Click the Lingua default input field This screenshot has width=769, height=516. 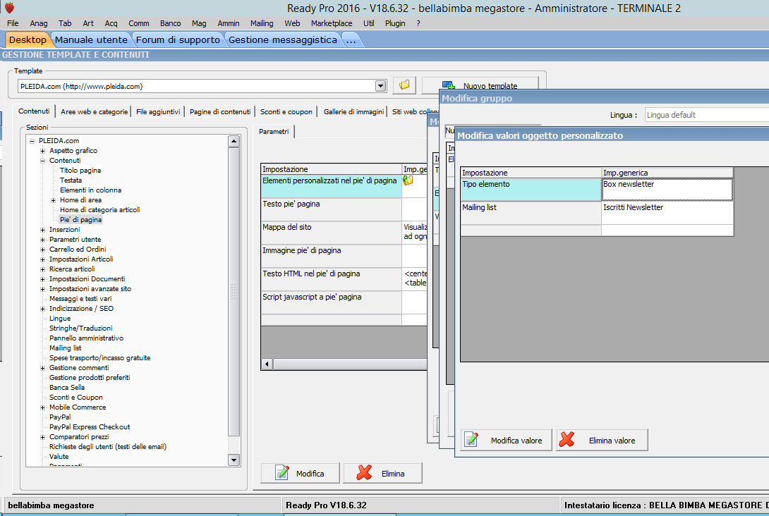[707, 115]
